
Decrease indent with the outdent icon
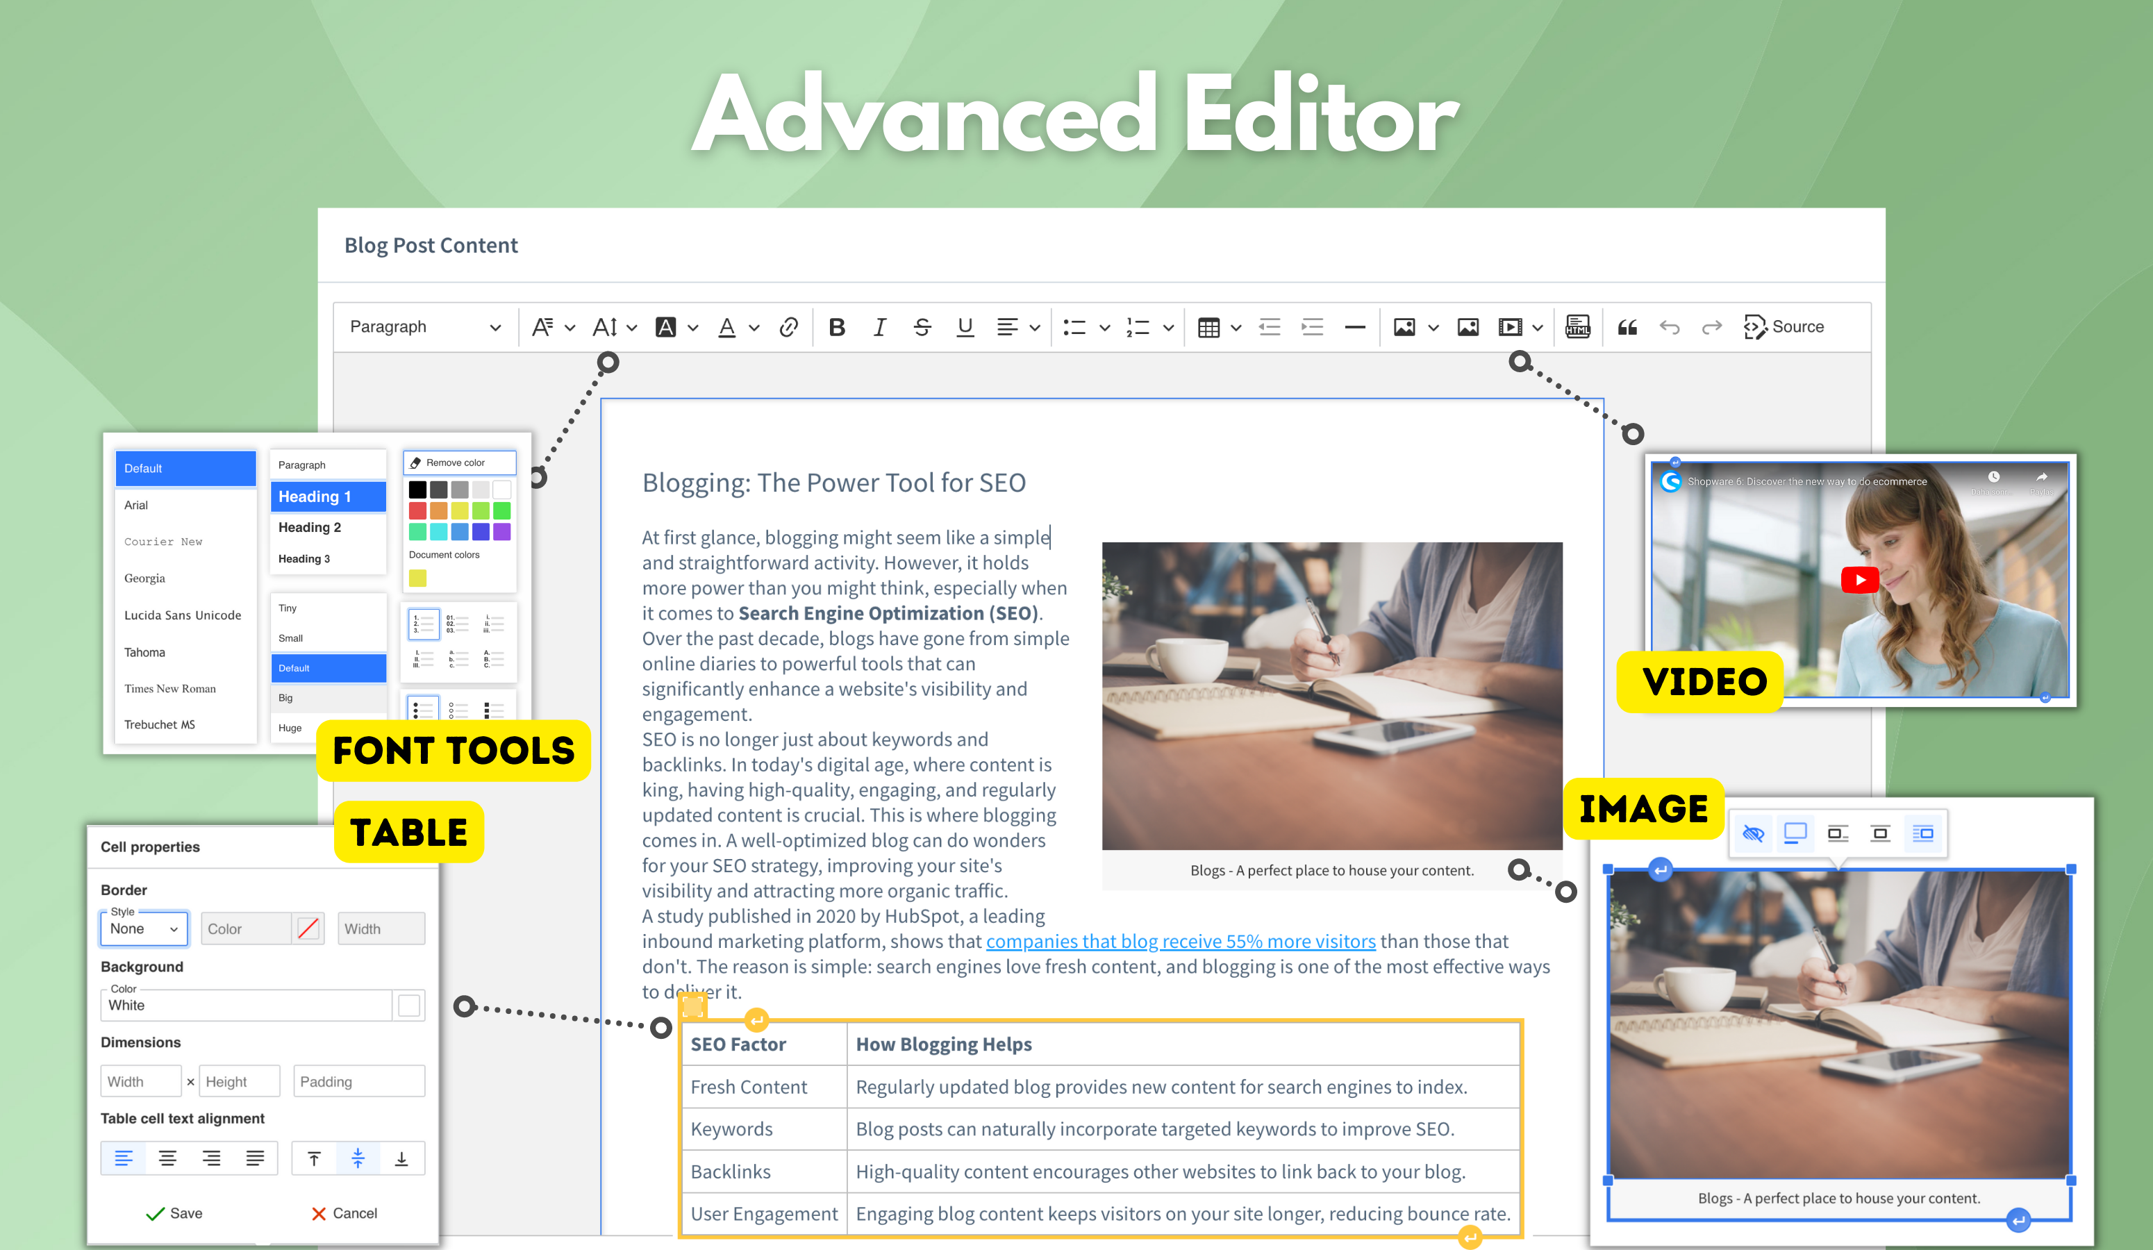pyautogui.click(x=1269, y=327)
